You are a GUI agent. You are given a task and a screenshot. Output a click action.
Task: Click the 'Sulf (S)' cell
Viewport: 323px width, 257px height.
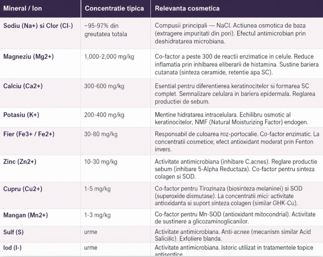click(14, 232)
